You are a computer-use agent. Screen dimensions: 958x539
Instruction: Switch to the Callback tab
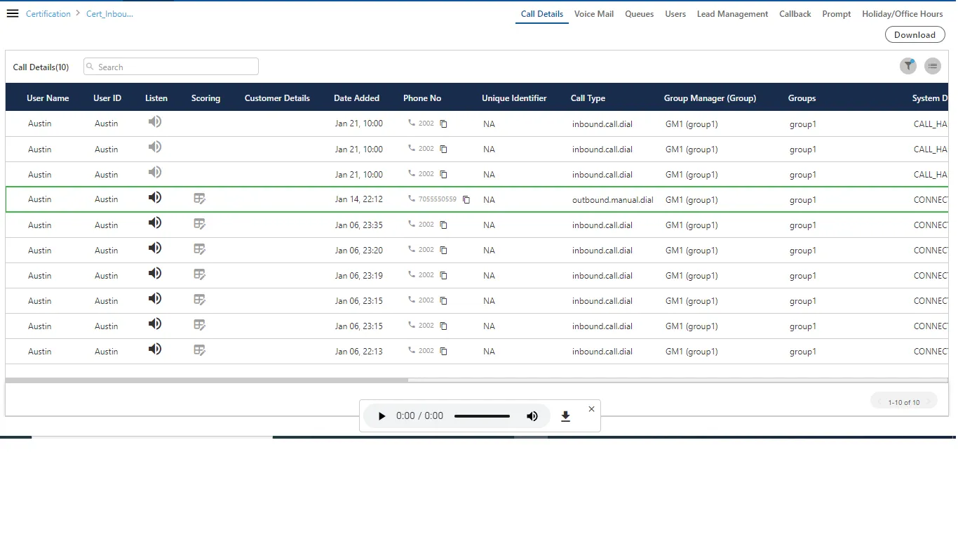(x=795, y=14)
